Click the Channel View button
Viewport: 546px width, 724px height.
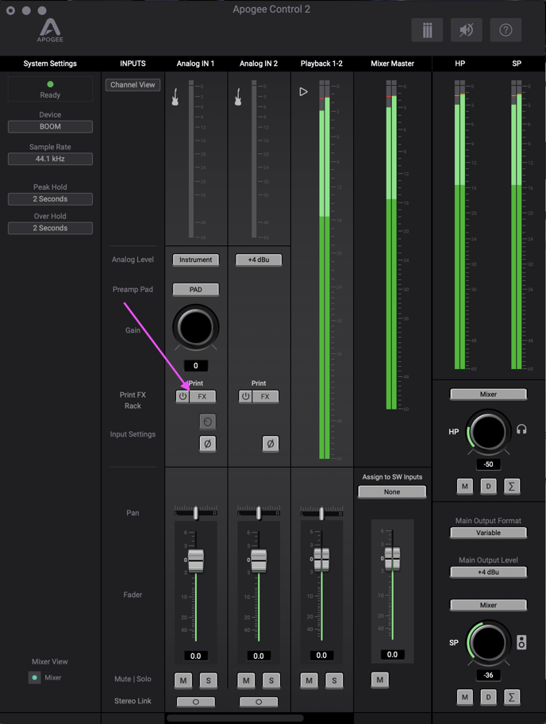point(133,85)
